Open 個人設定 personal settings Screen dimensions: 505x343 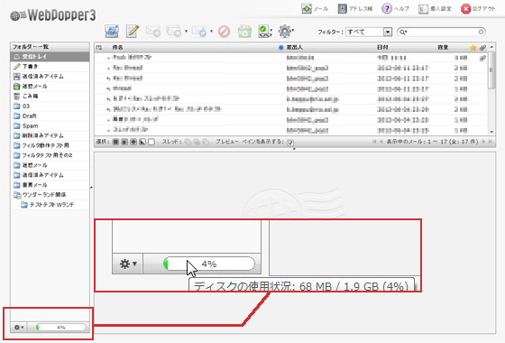click(x=435, y=9)
